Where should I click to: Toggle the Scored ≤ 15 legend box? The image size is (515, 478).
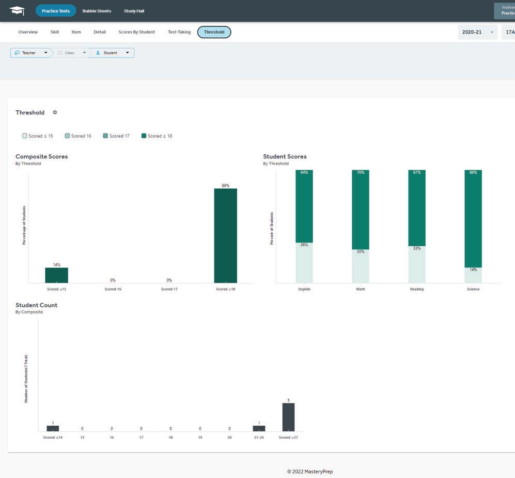coord(25,136)
